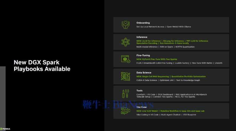Viewport: 236px width, 131px height.
Task: Open "Set Up Local Network Access" playbook
Action: [150, 27]
